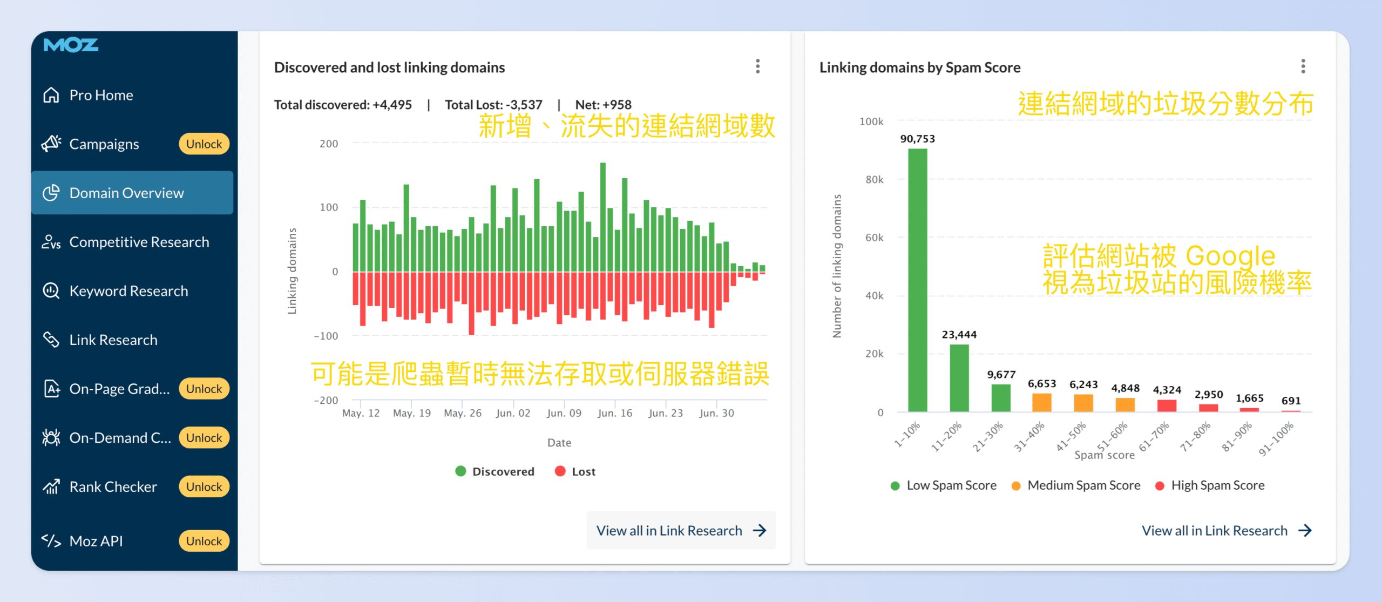
Task: Click the Campaigns megaphone icon
Action: (51, 144)
